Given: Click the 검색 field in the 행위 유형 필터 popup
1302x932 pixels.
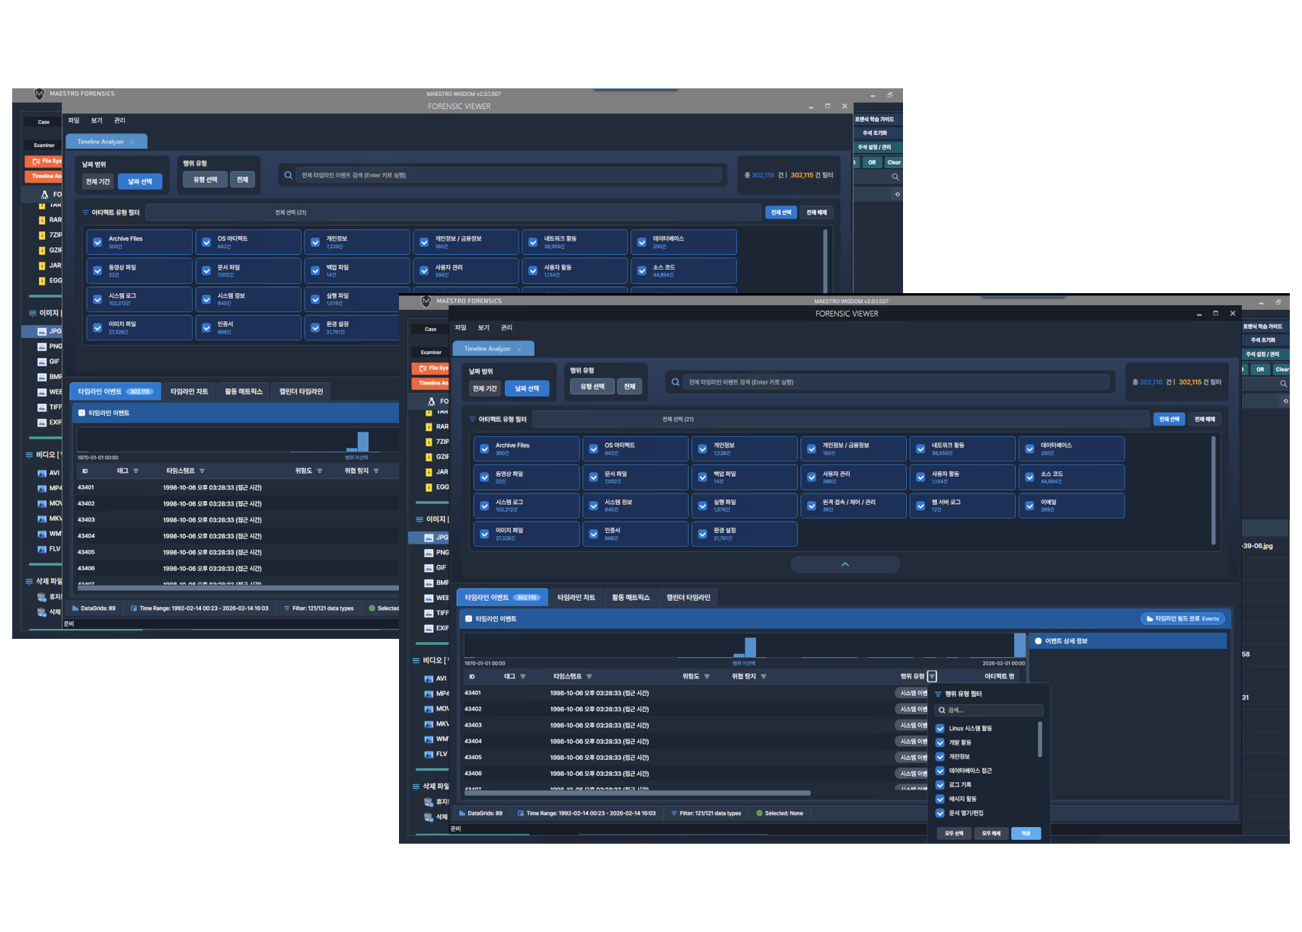Looking at the screenshot, I should pyautogui.click(x=989, y=710).
